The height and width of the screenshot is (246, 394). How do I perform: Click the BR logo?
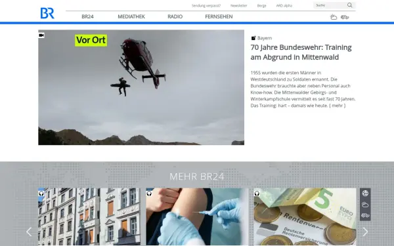(47, 13)
